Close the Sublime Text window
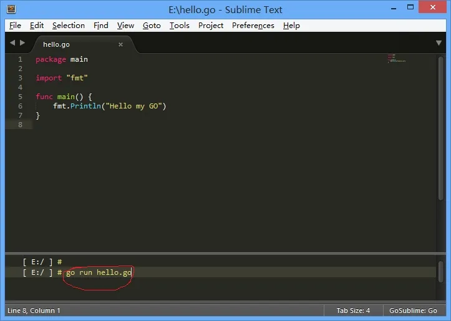Image resolution: width=451 pixels, height=321 pixels. 432,7
